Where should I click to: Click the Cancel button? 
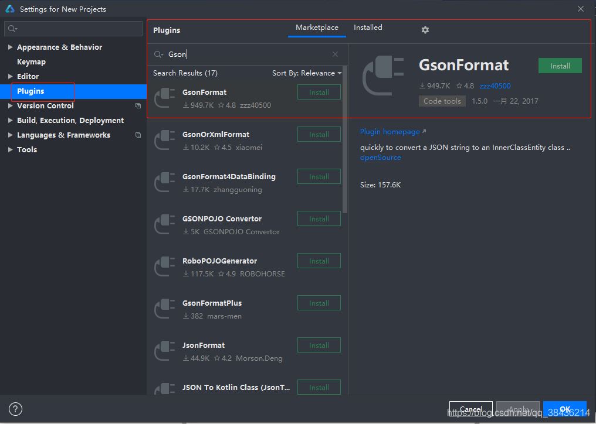pyautogui.click(x=470, y=409)
